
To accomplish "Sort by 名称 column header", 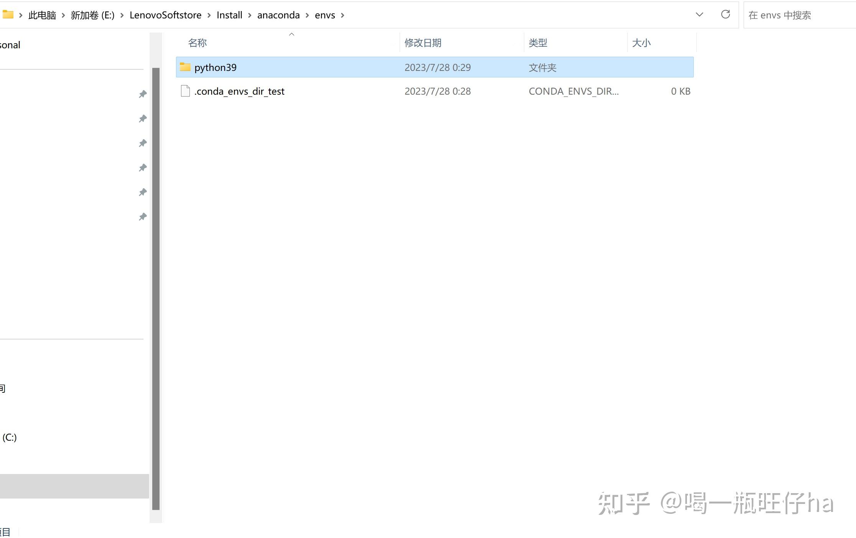I will tap(198, 43).
